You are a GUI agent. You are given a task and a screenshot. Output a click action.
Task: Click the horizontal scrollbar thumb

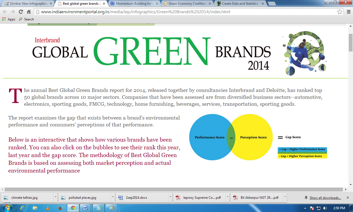tap(173, 189)
